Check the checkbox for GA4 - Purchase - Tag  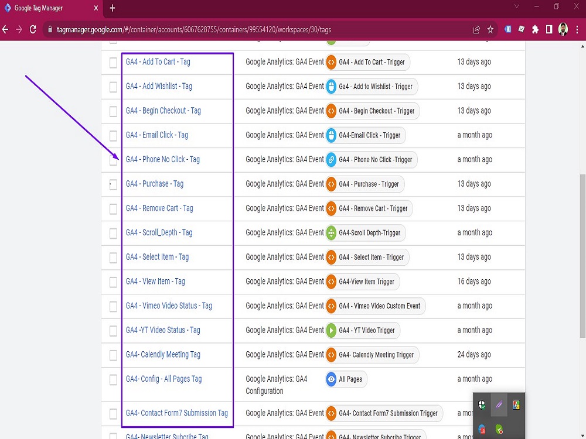point(112,184)
